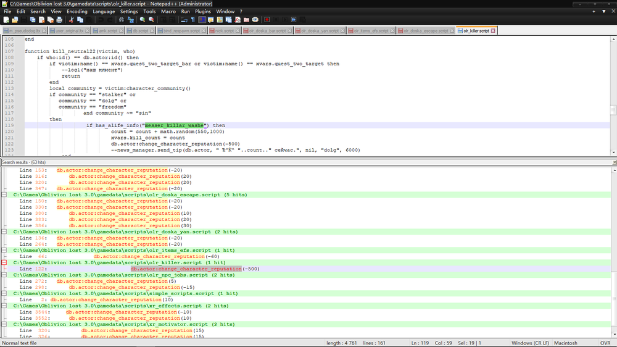
Task: Toggle OVR insert mode in status bar
Action: 605,343
